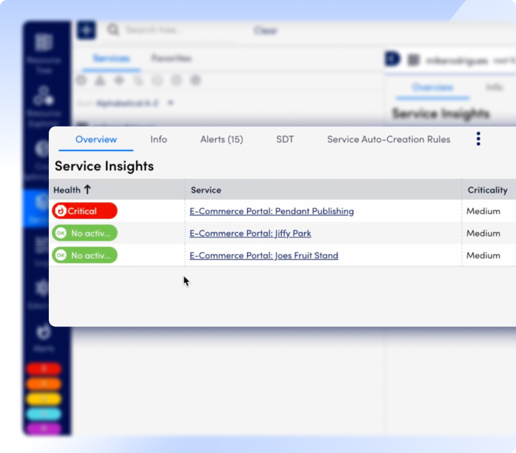The width and height of the screenshot is (516, 453).
Task: Click the red Critical health badge
Action: point(85,211)
